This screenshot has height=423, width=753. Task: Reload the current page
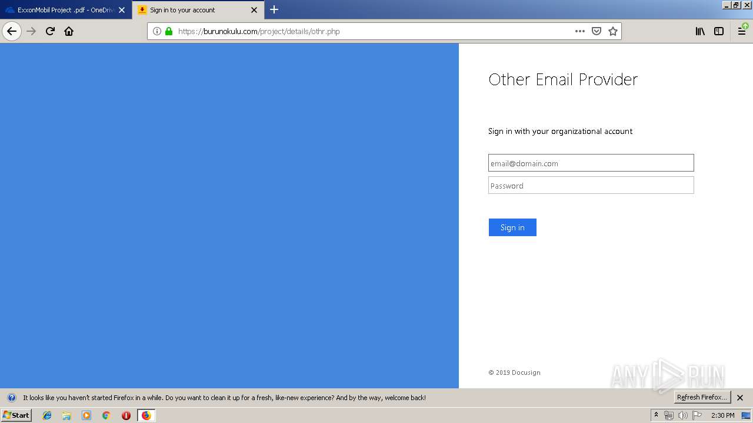[x=50, y=31]
